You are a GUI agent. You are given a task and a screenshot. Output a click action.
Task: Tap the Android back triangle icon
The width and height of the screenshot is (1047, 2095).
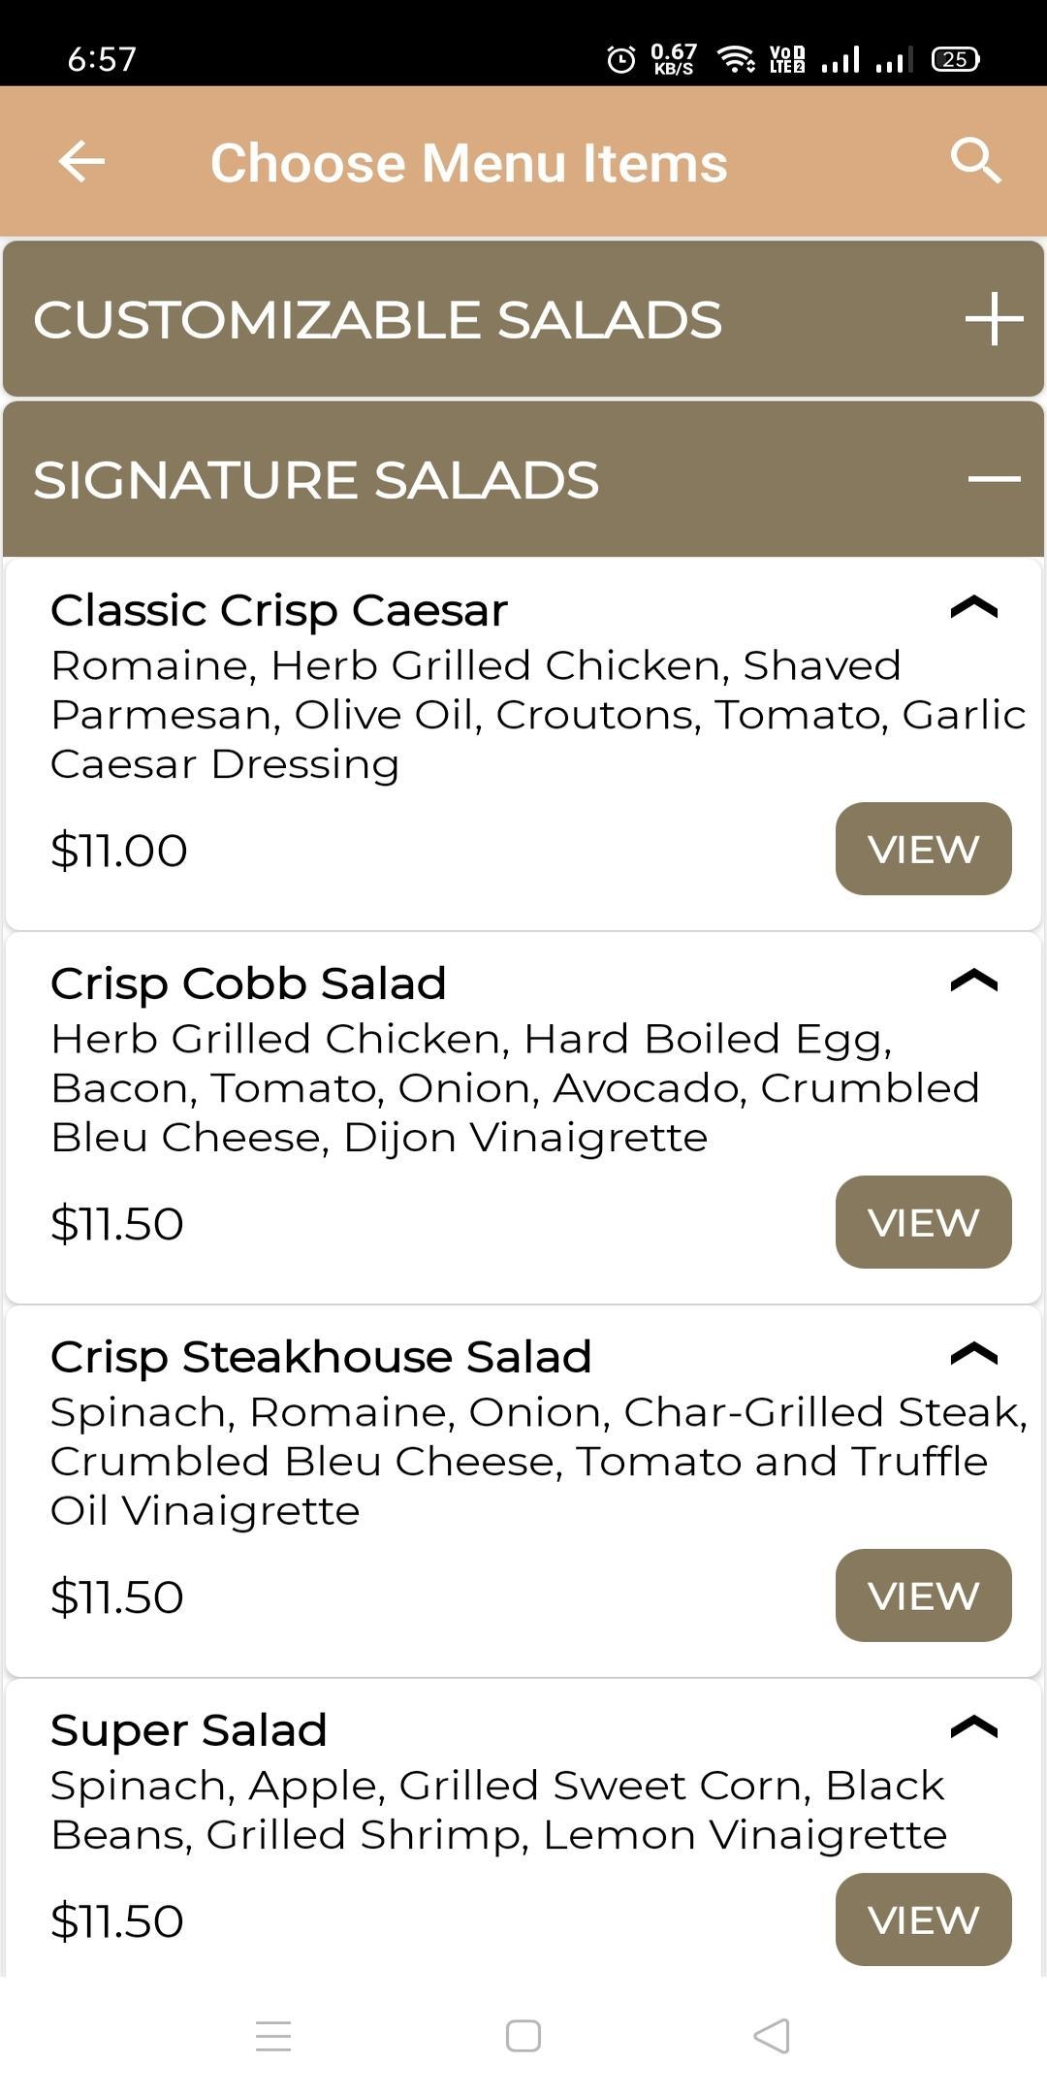coord(772,2036)
